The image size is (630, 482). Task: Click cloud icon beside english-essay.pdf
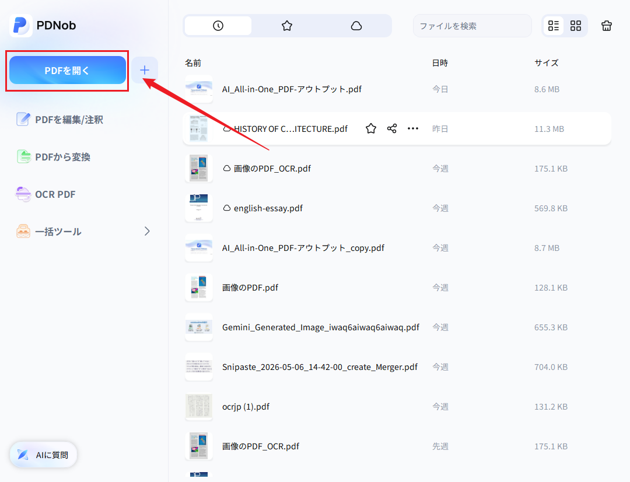227,208
